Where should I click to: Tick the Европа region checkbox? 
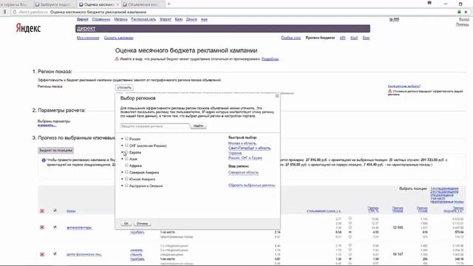[126, 152]
